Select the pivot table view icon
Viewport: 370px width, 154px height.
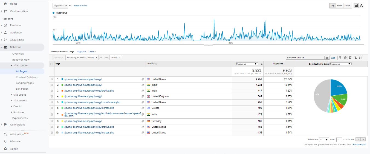361,58
